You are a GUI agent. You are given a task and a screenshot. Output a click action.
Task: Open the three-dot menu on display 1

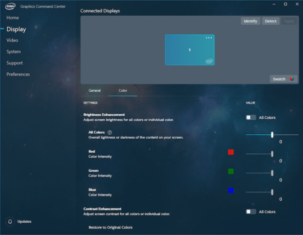coord(209,38)
